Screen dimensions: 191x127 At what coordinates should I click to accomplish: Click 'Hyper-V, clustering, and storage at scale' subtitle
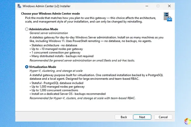coord(56,71)
